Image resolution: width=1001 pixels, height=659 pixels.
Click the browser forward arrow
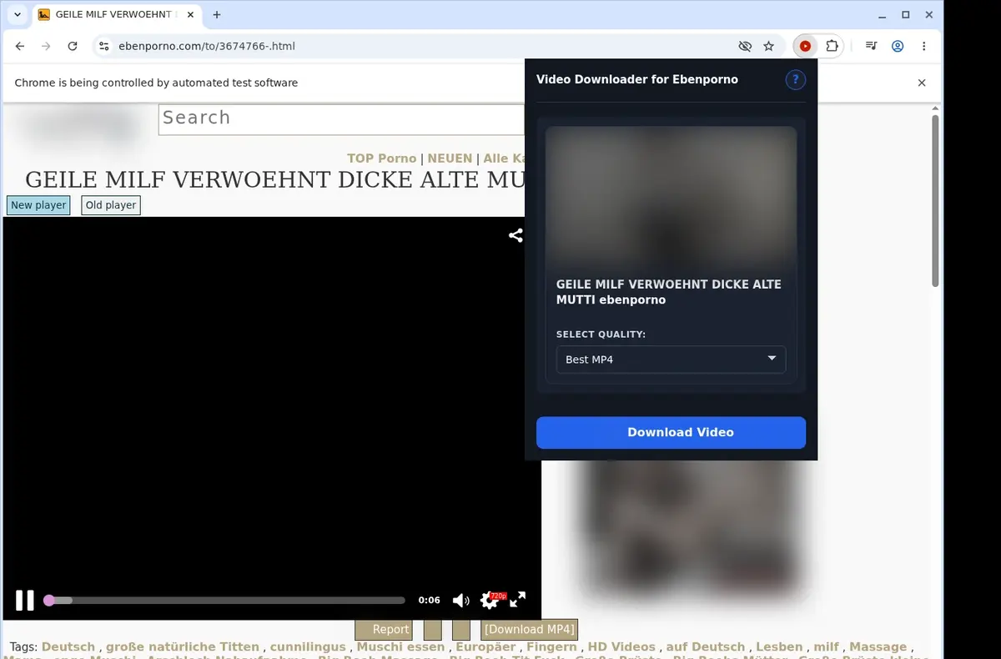(x=46, y=47)
